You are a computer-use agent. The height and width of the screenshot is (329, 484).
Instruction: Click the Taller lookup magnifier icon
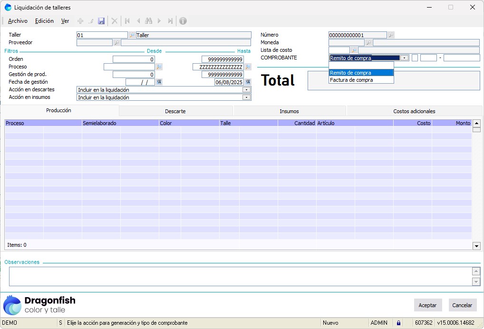(x=132, y=35)
